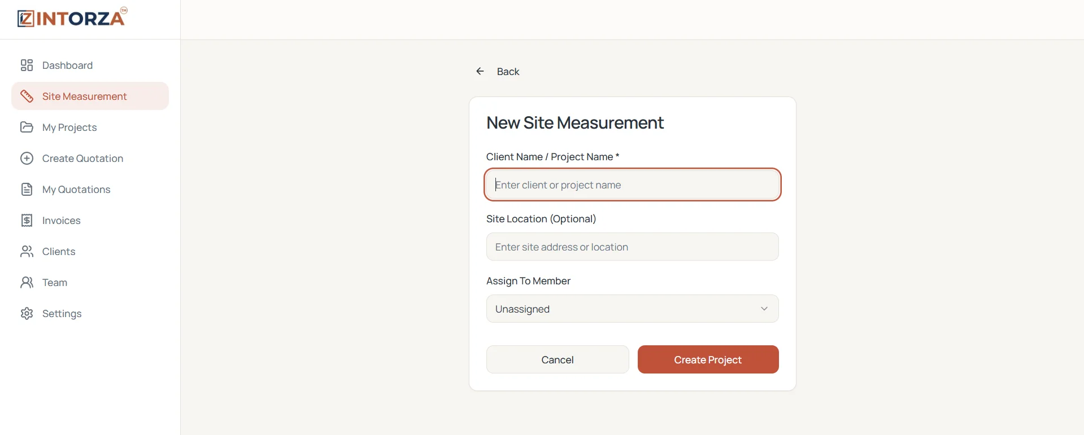This screenshot has height=435, width=1084.
Task: Click the Team members icon
Action: [x=27, y=283]
